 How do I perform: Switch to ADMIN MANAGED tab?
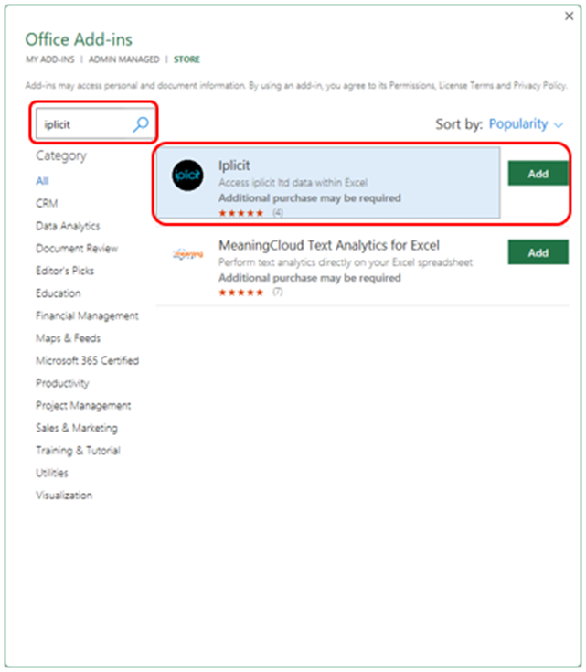(x=124, y=59)
